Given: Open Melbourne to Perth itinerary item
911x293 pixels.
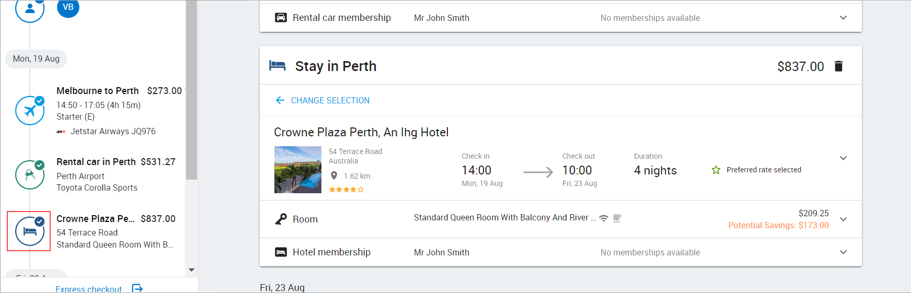Looking at the screenshot, I should 97,91.
